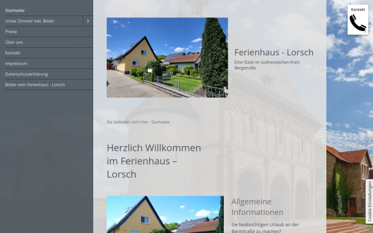Screen dimensions: 373x233
Task: Open the Über uns page
Action: (x=48, y=42)
